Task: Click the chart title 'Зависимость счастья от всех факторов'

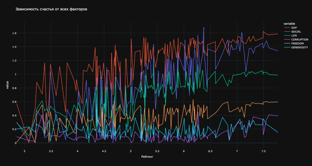Action: (x=51, y=9)
